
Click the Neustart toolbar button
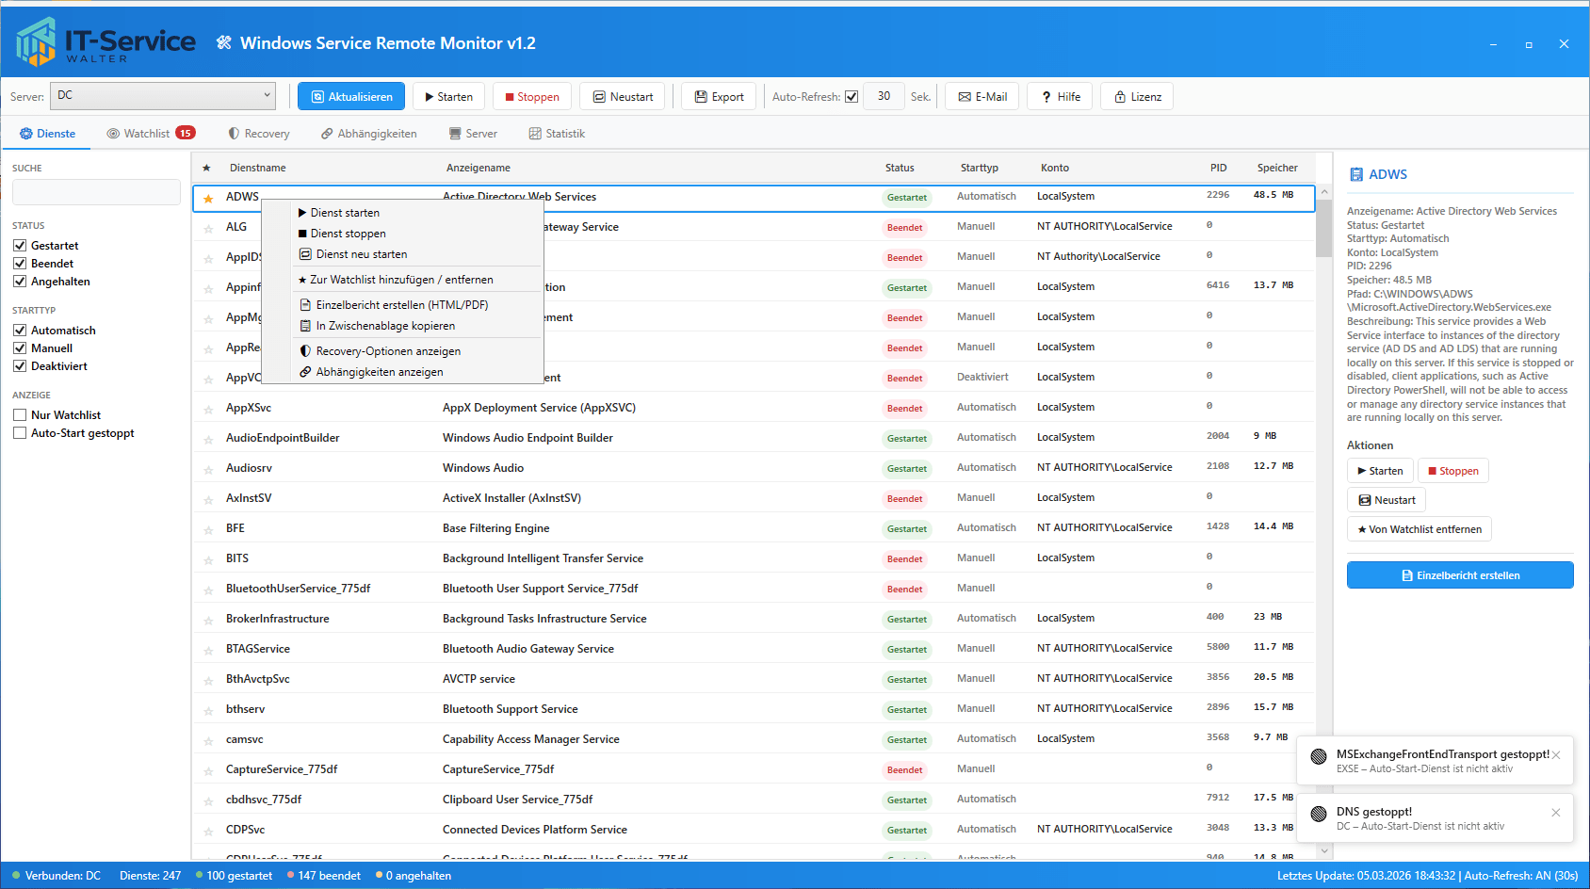623,97
